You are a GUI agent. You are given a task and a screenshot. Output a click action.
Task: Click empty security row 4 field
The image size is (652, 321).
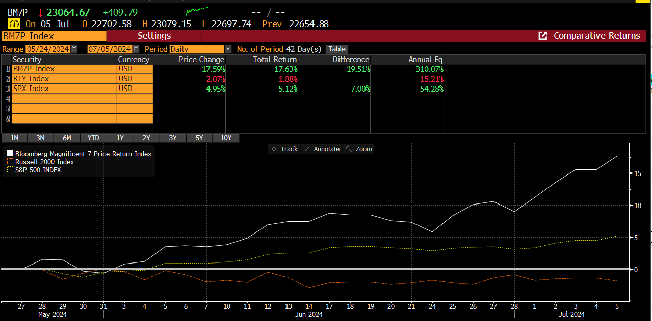(x=64, y=99)
